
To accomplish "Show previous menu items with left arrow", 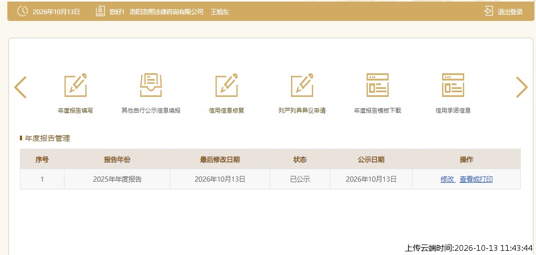I will tap(20, 87).
